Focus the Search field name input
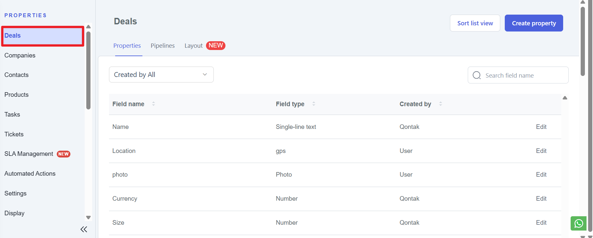 point(524,75)
